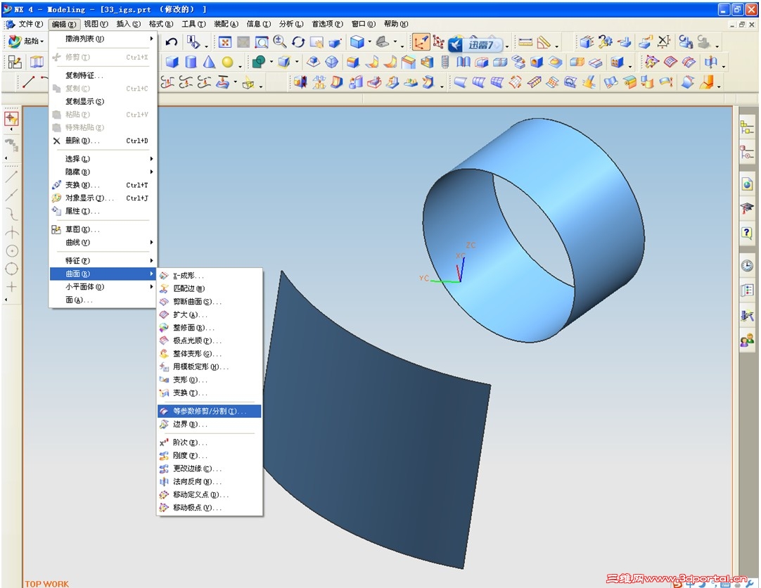Click the Cylinder primitive icon

tap(191, 62)
